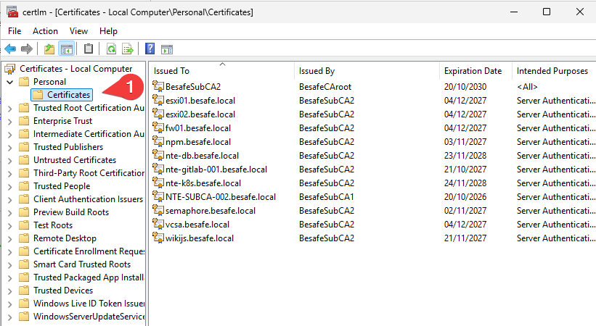596x326 pixels.
Task: Expand the Remote Desktop store
Action: pos(10,239)
